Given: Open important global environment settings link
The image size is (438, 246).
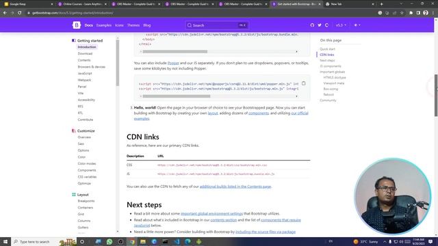Looking at the screenshot, I should coord(211,214).
